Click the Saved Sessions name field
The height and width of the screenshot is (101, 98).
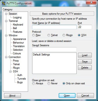[54, 49]
